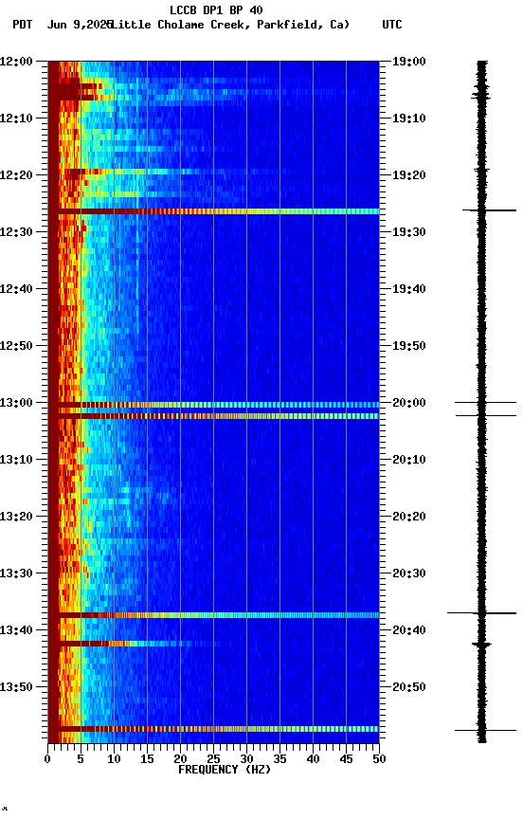Click the '12:30' PDT time label
Image resolution: width=523 pixels, height=819 pixels.
(x=16, y=232)
